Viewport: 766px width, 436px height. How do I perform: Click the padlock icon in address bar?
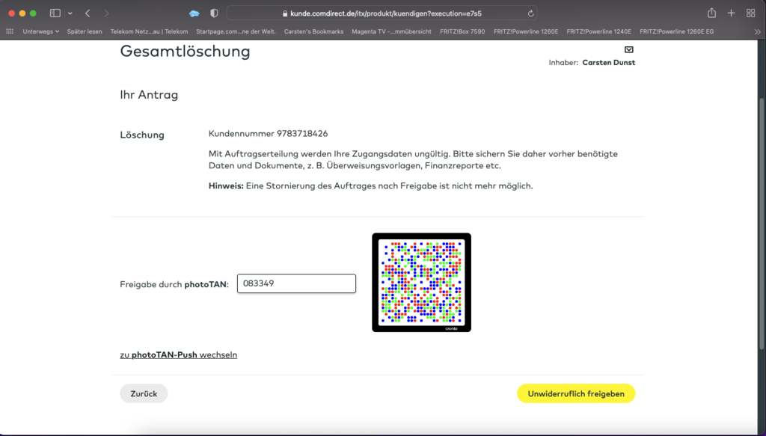285,13
